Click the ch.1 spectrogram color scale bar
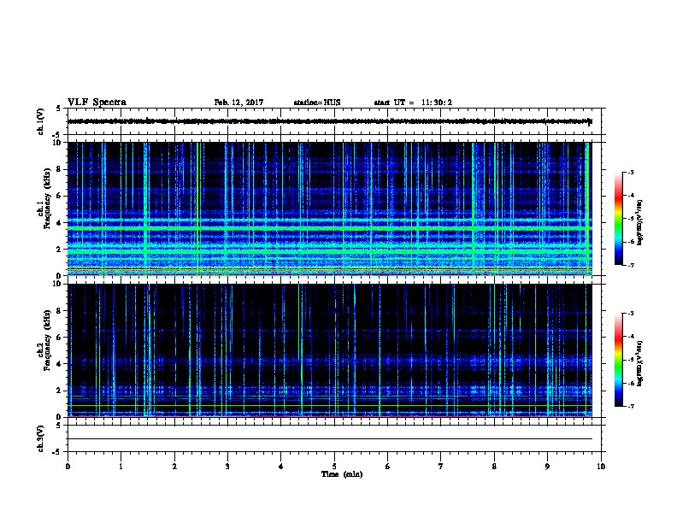The height and width of the screenshot is (523, 677). click(619, 219)
